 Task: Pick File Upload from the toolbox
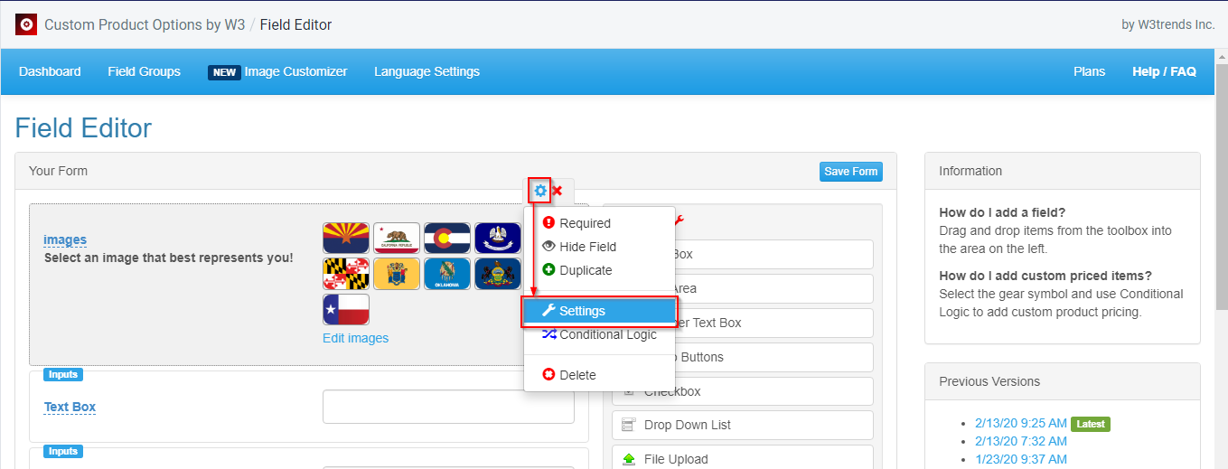(743, 459)
